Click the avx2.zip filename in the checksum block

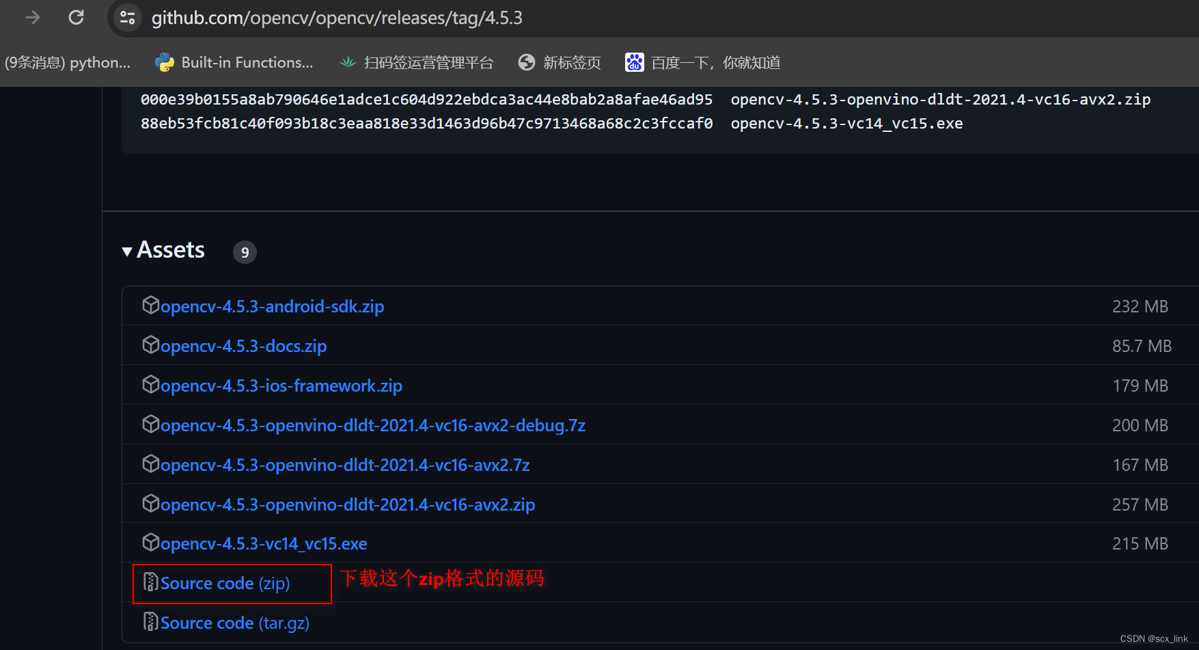(941, 100)
